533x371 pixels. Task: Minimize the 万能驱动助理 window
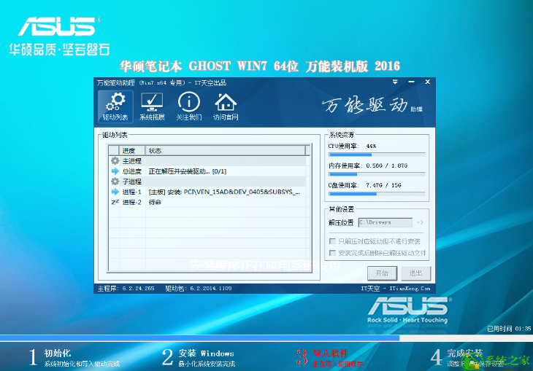(x=411, y=82)
